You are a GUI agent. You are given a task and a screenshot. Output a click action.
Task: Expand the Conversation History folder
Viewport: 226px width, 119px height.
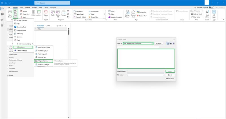pos(8,60)
